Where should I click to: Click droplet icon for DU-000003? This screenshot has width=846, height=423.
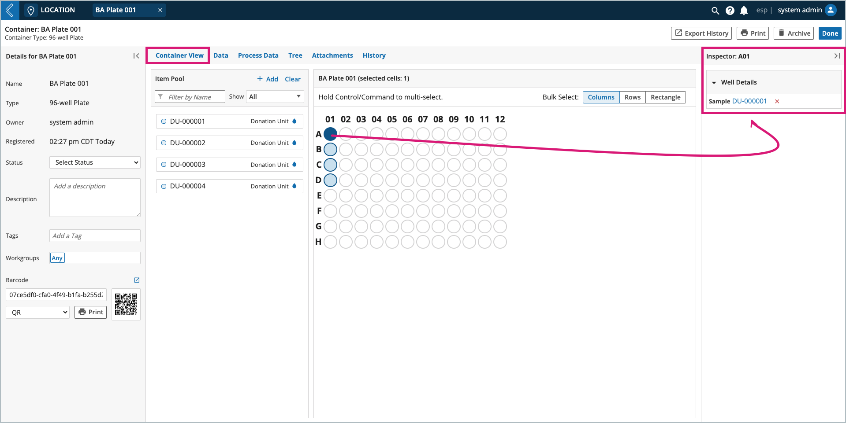pyautogui.click(x=294, y=164)
